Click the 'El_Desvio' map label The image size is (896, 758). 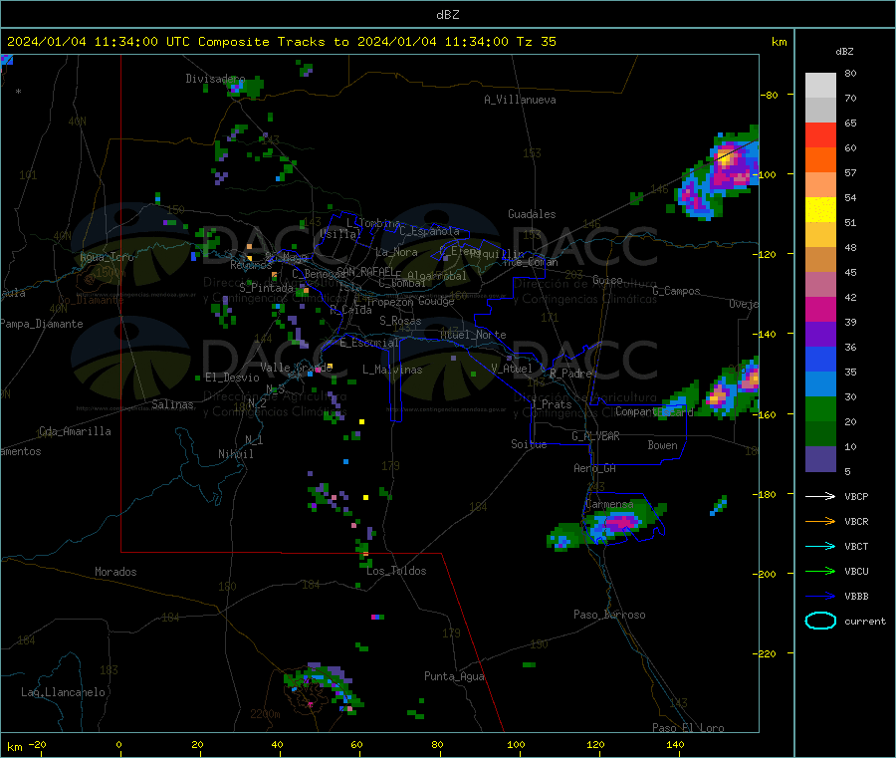(232, 378)
